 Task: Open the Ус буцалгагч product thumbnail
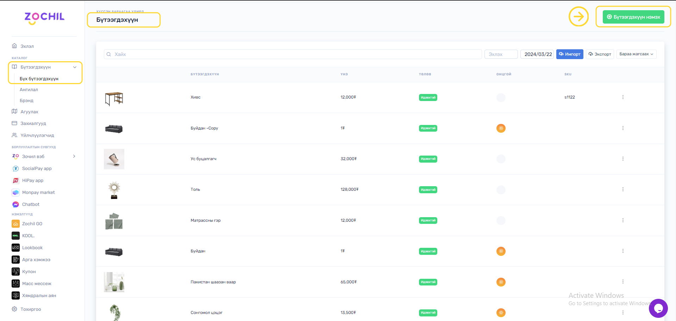pyautogui.click(x=114, y=159)
